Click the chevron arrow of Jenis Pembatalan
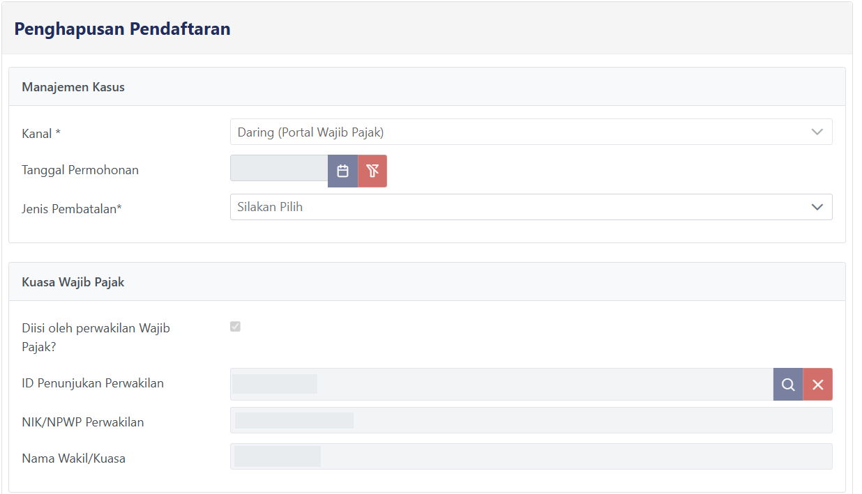862x494 pixels. coord(817,207)
